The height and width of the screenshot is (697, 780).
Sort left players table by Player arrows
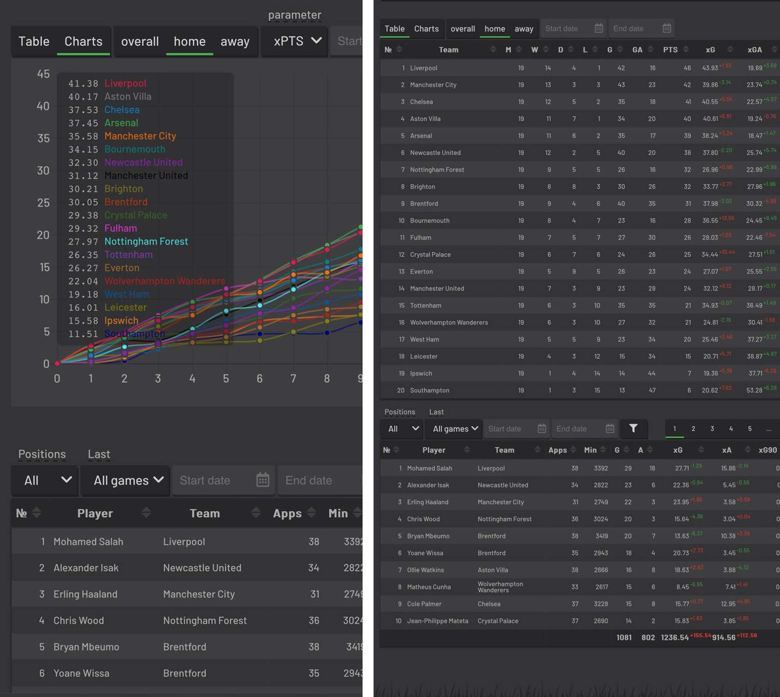pos(146,513)
